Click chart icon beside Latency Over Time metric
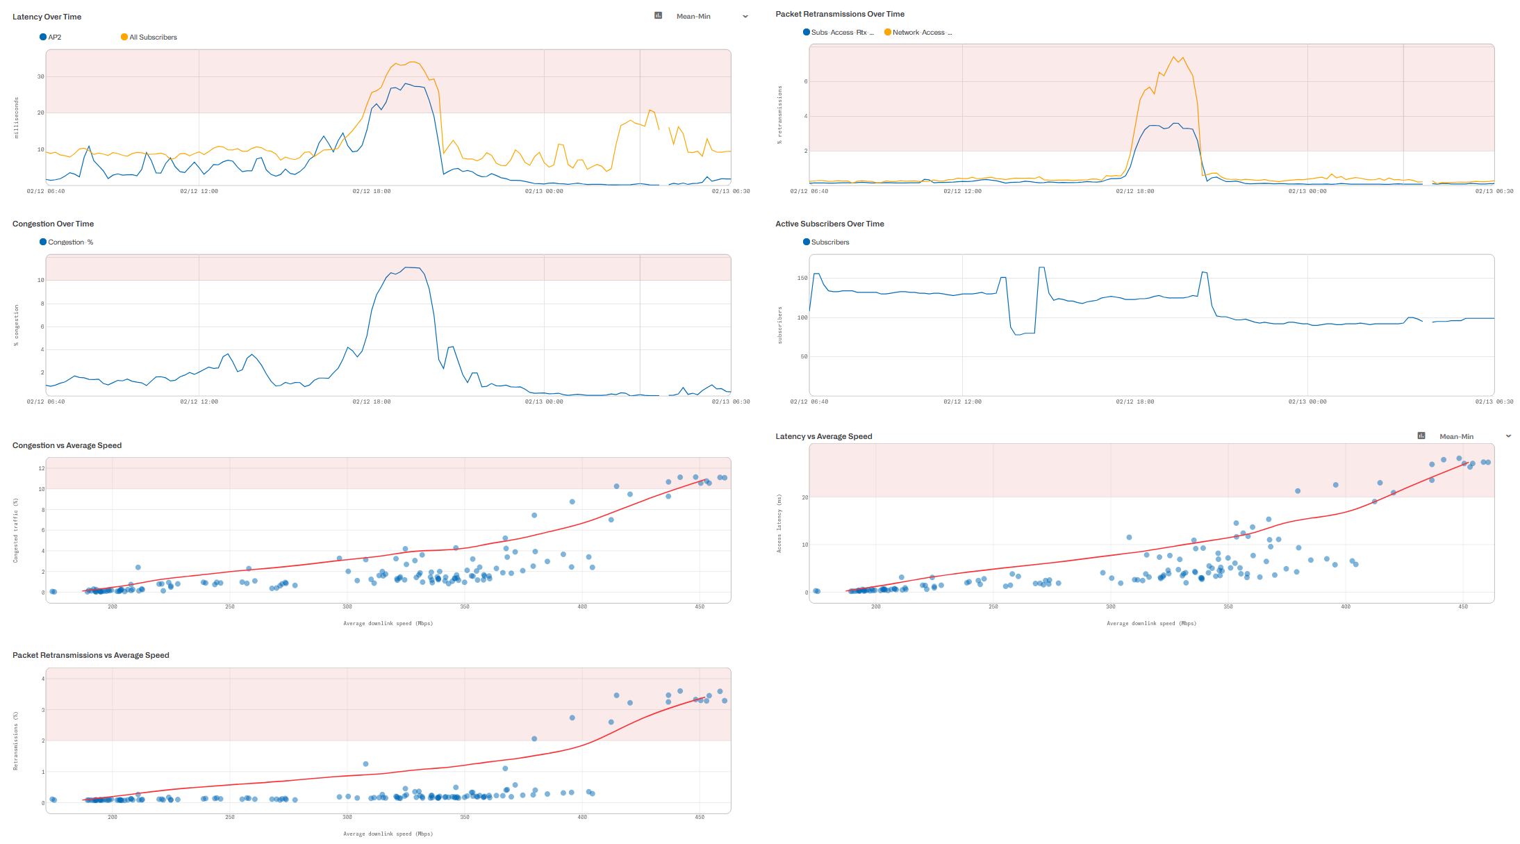Image resolution: width=1520 pixels, height=844 pixels. 658,15
